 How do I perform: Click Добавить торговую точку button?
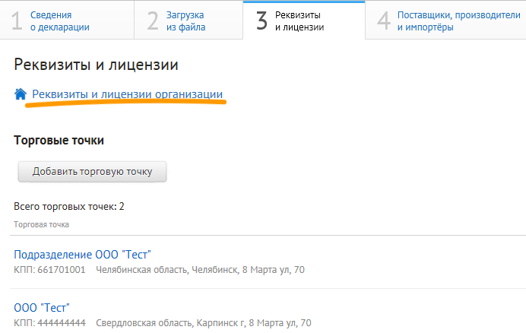point(92,172)
